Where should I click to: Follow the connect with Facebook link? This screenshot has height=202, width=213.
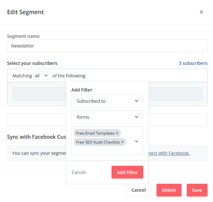click(169, 153)
